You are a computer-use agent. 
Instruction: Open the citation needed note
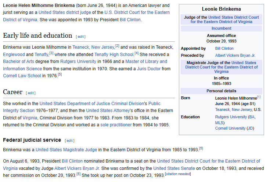178,174
